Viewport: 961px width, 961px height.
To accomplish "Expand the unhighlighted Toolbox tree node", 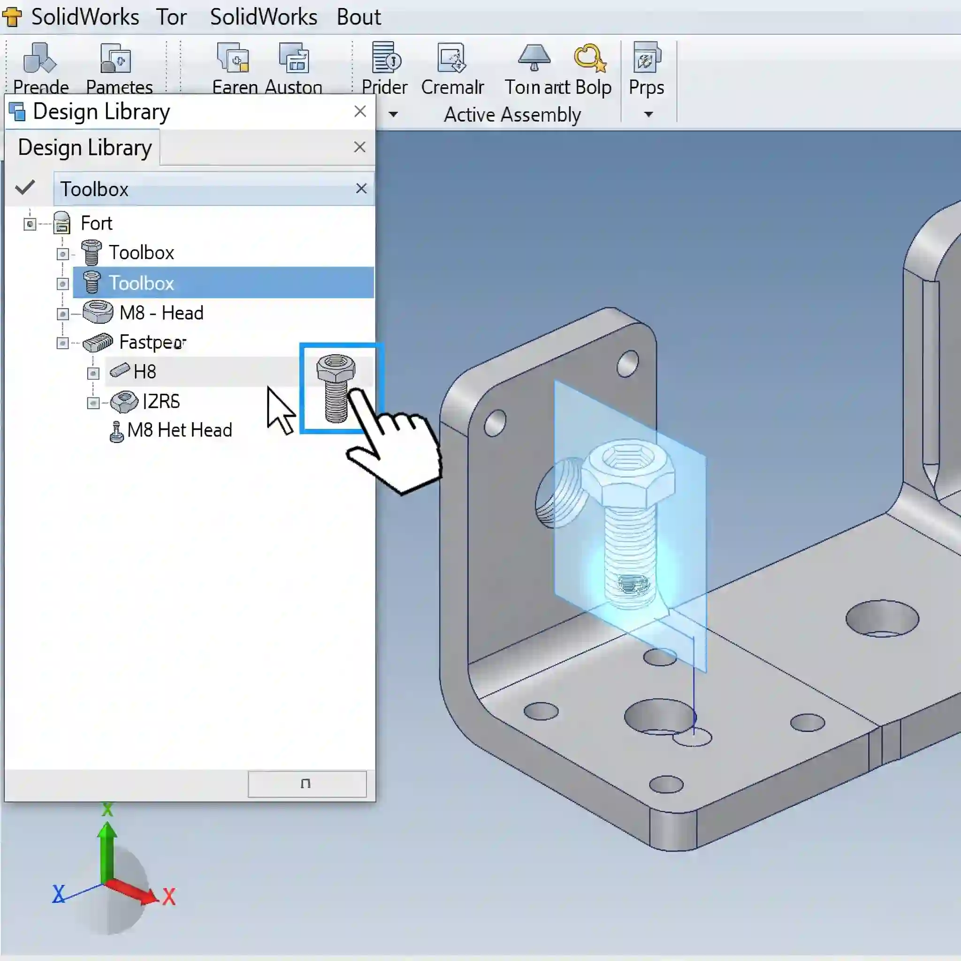I will click(x=63, y=254).
